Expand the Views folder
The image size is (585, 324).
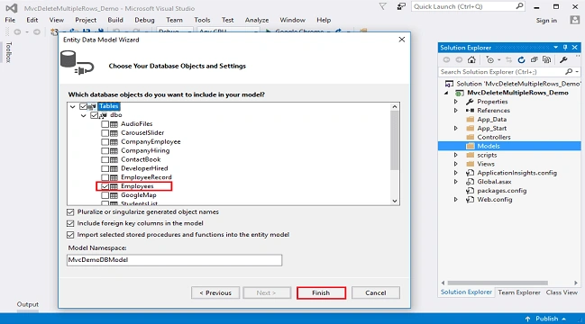tap(455, 164)
